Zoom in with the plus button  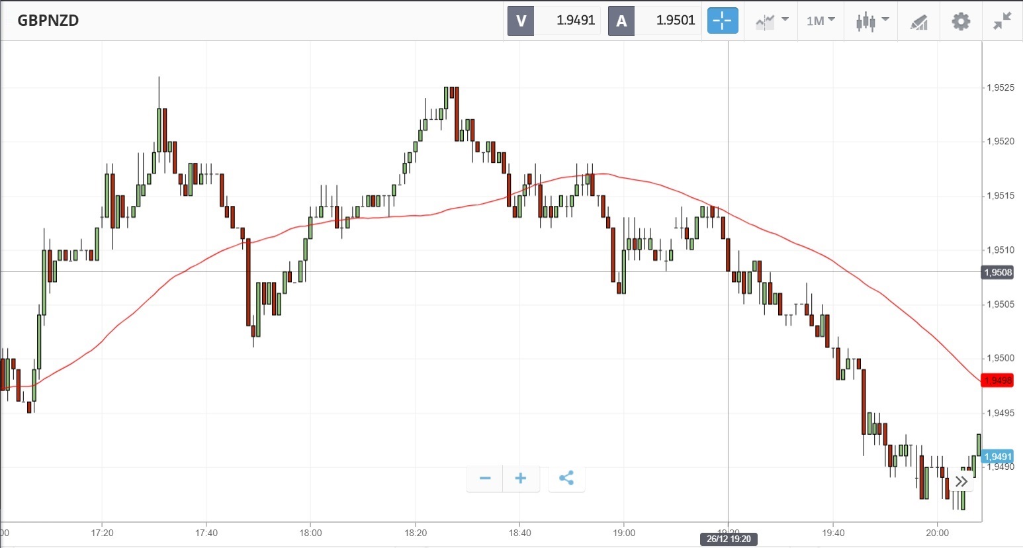[521, 479]
